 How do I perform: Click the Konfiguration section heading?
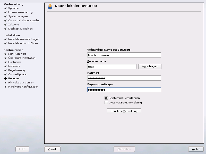[14, 50]
